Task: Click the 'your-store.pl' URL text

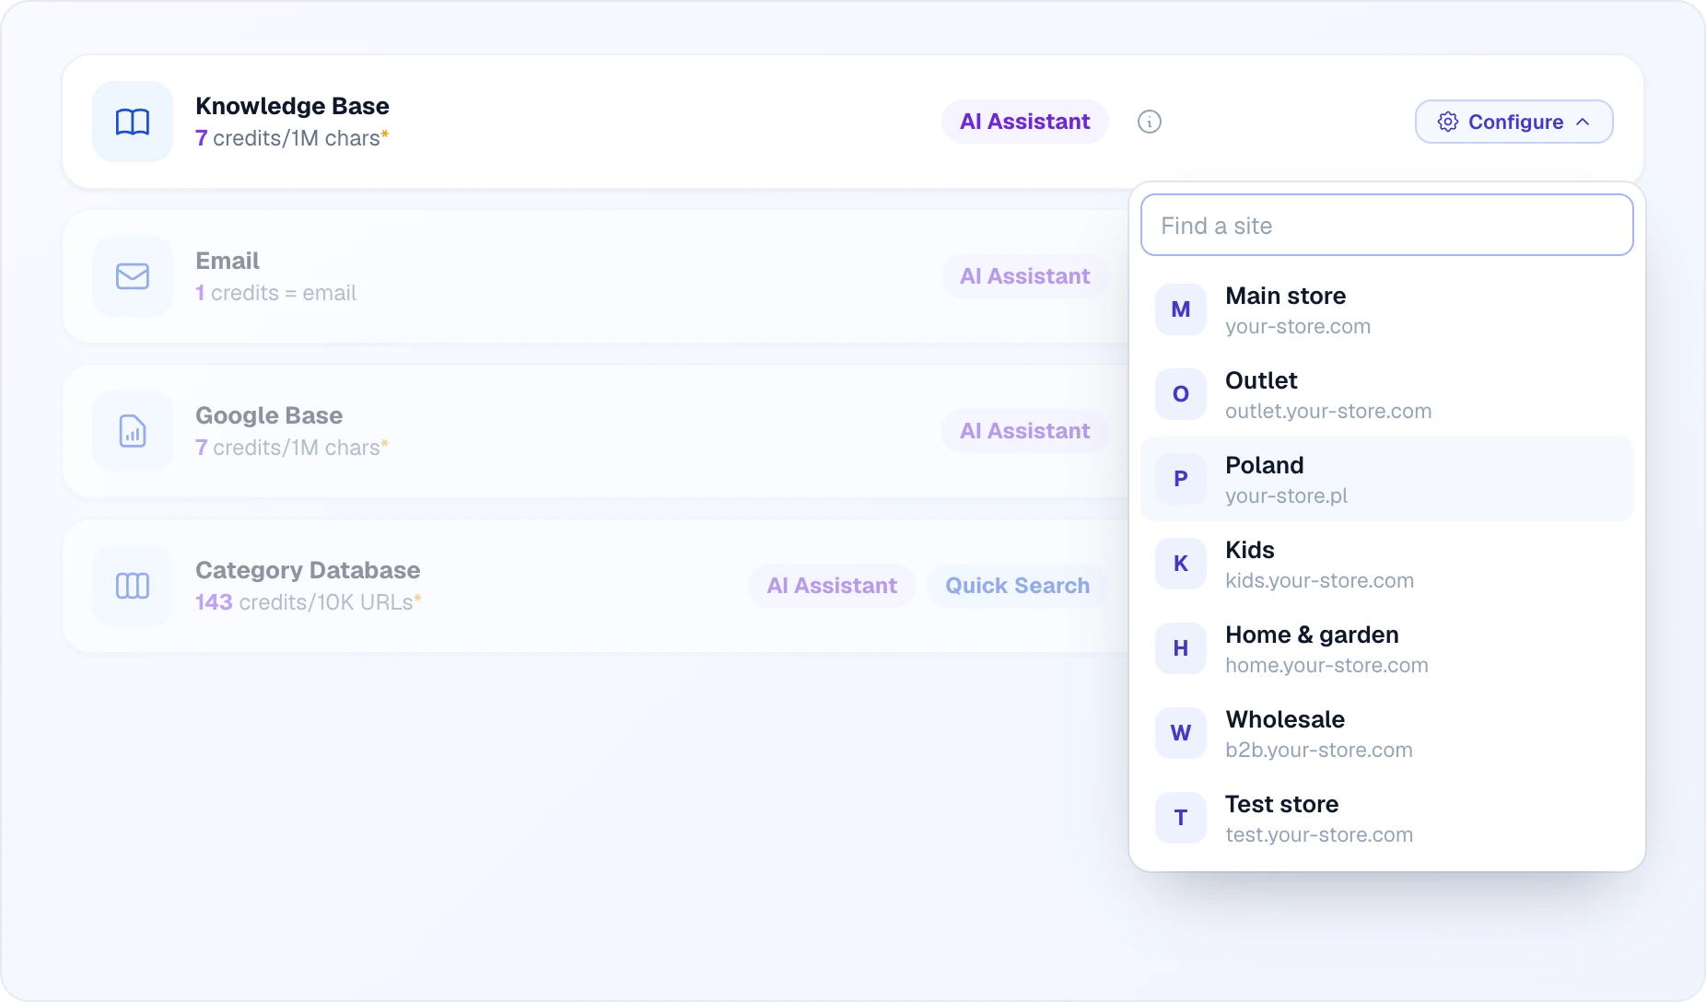Action: [1286, 495]
